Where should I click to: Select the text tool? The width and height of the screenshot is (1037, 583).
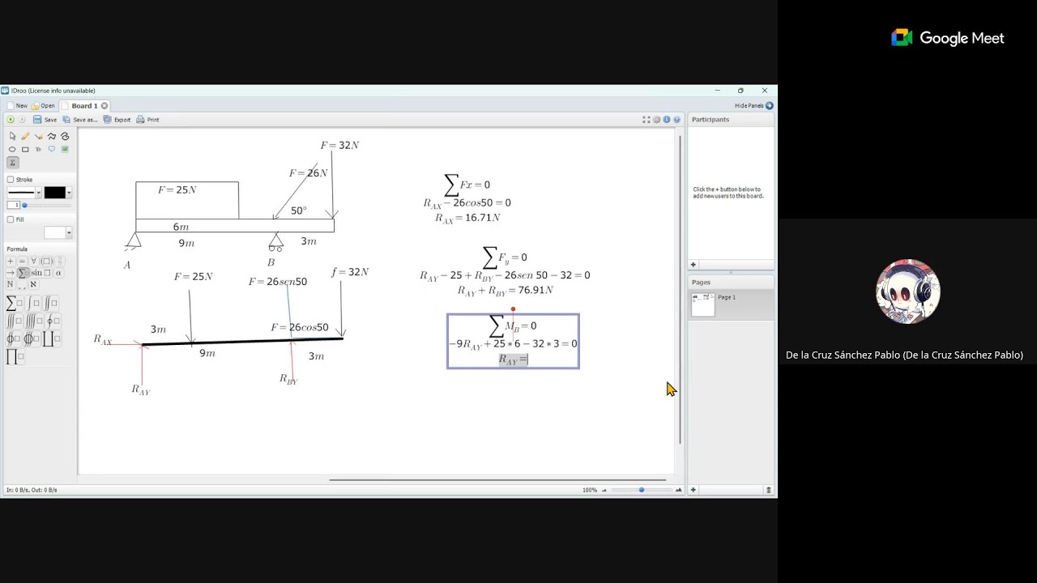(38, 149)
